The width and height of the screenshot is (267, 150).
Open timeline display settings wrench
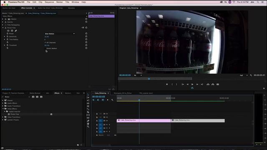point(112,100)
